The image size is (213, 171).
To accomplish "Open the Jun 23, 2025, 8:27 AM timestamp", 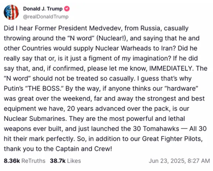I will click(179, 161).
